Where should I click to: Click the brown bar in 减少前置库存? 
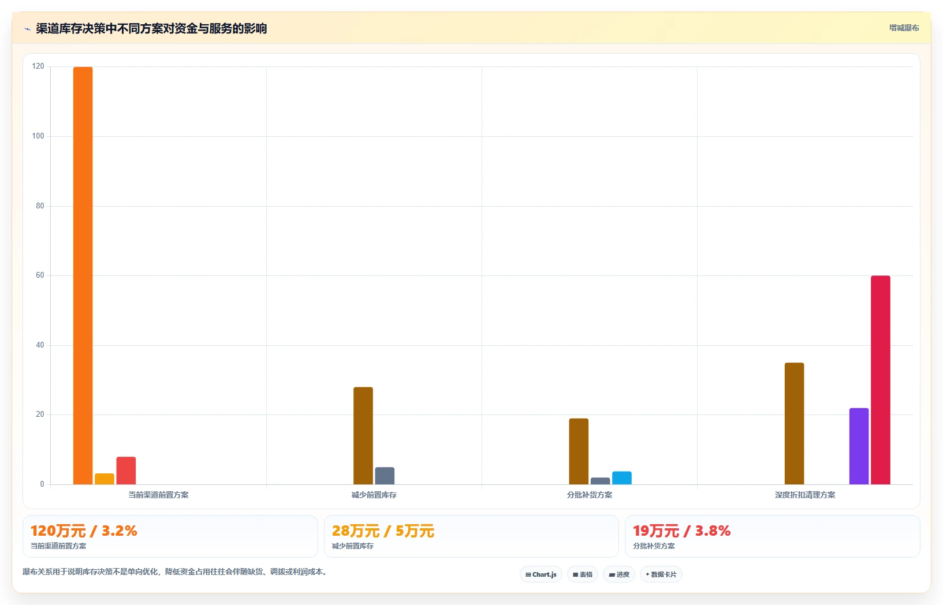click(x=363, y=436)
